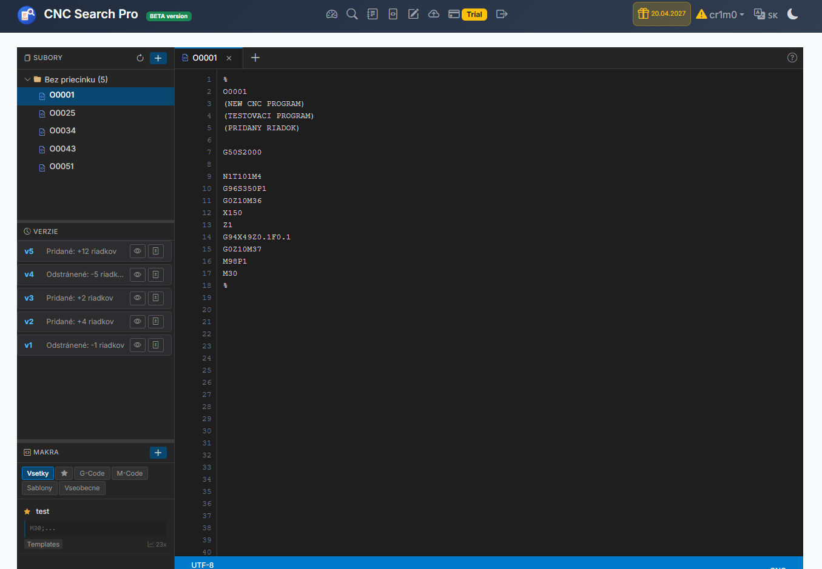Toggle dark mode with moon icon
Screen dimensions: 822x569
click(x=793, y=14)
